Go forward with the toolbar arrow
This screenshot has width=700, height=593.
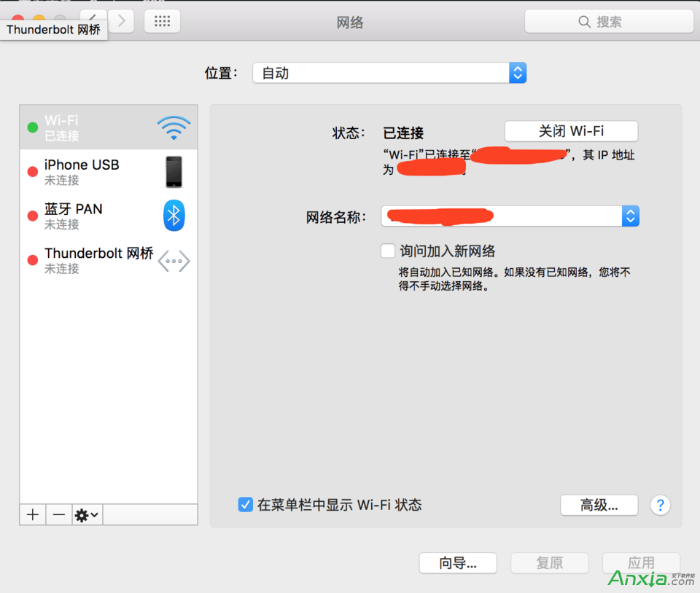pyautogui.click(x=122, y=21)
